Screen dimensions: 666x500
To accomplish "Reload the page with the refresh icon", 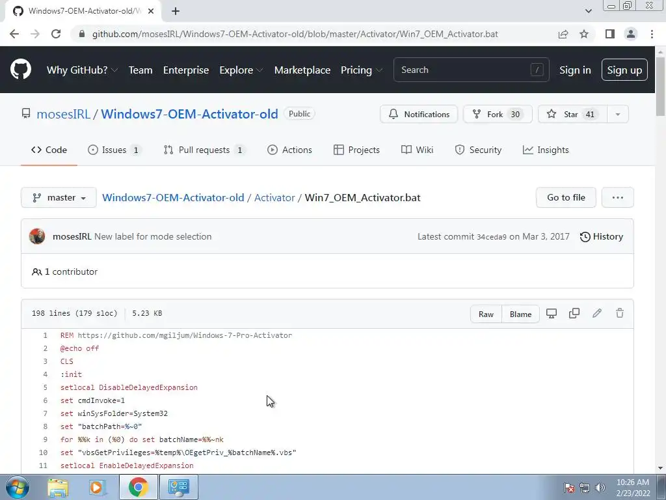I will click(56, 34).
